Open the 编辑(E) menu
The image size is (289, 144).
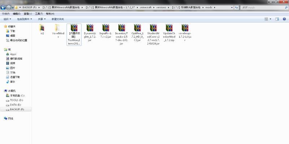tap(17, 14)
